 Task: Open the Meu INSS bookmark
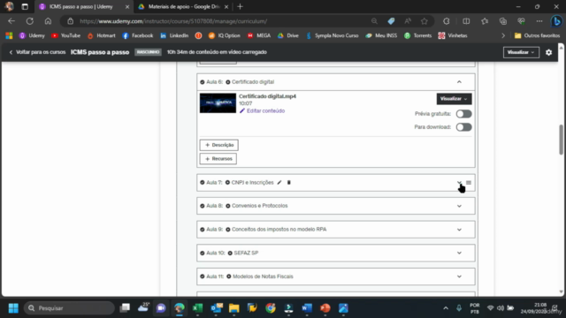click(x=381, y=35)
